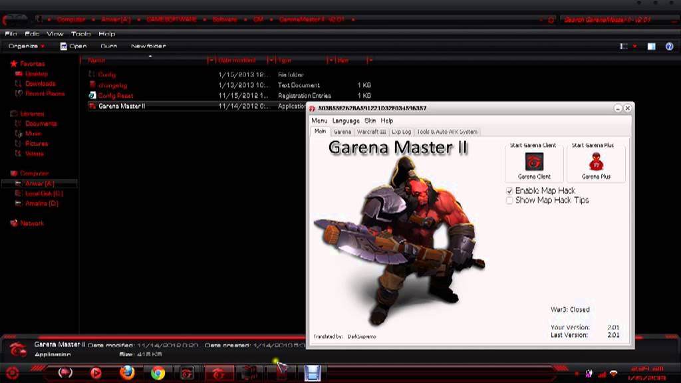Click the active Garena Master taskbar button

(x=218, y=372)
